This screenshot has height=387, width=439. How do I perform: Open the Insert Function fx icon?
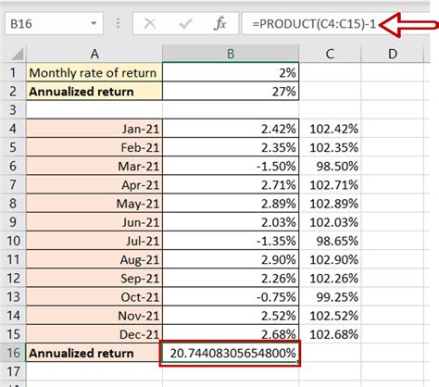(219, 23)
